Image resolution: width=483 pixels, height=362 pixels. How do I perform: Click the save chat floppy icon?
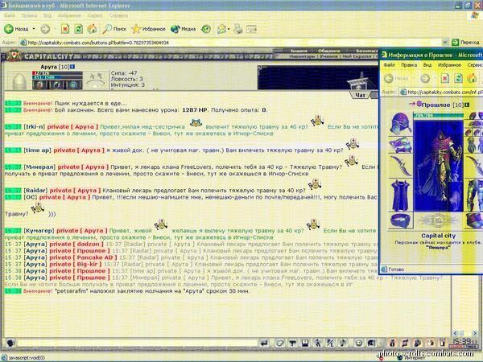305,343
